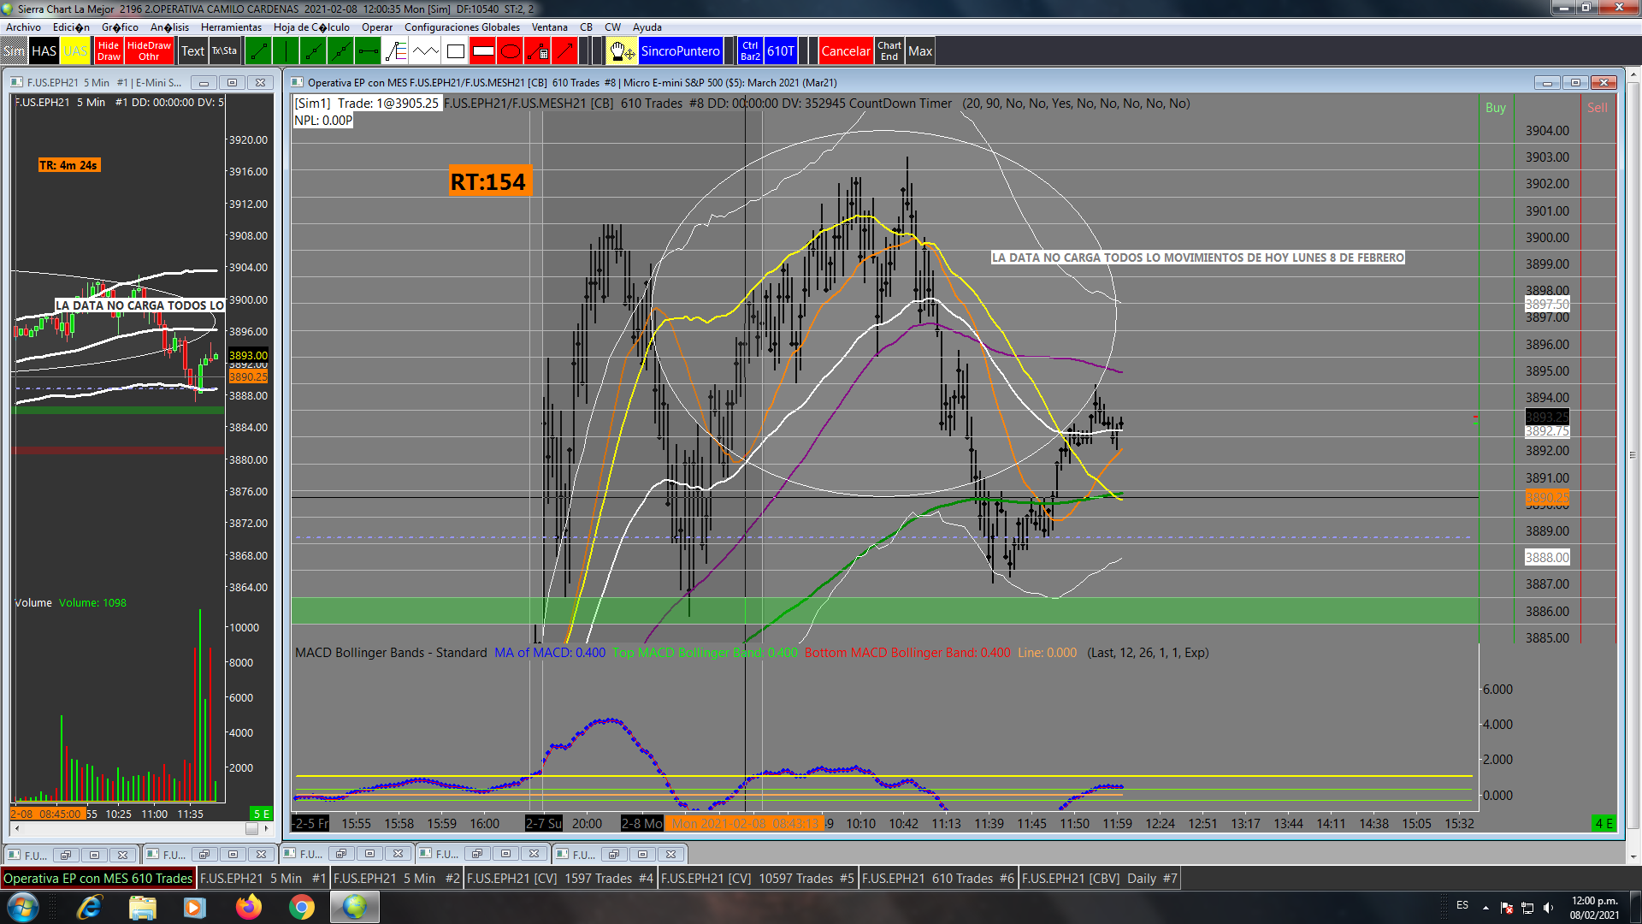Screen dimensions: 1642x924
Task: Pick the red arrow drawing tool
Action: (x=565, y=51)
